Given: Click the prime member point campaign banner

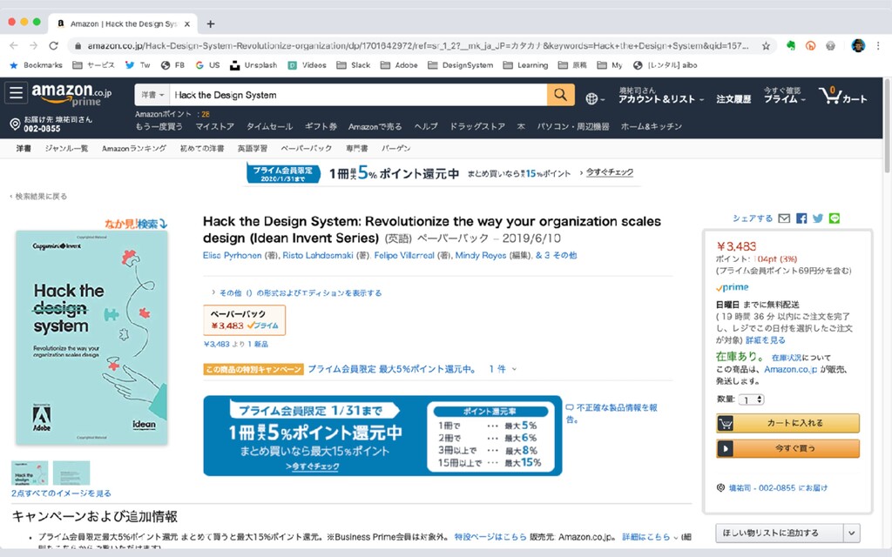Looking at the screenshot, I should 382,436.
